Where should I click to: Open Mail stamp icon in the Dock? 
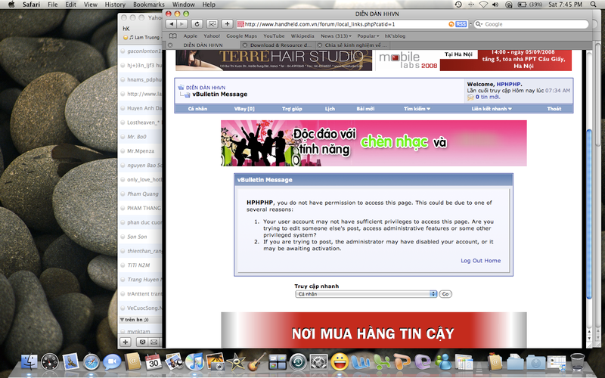click(x=70, y=362)
